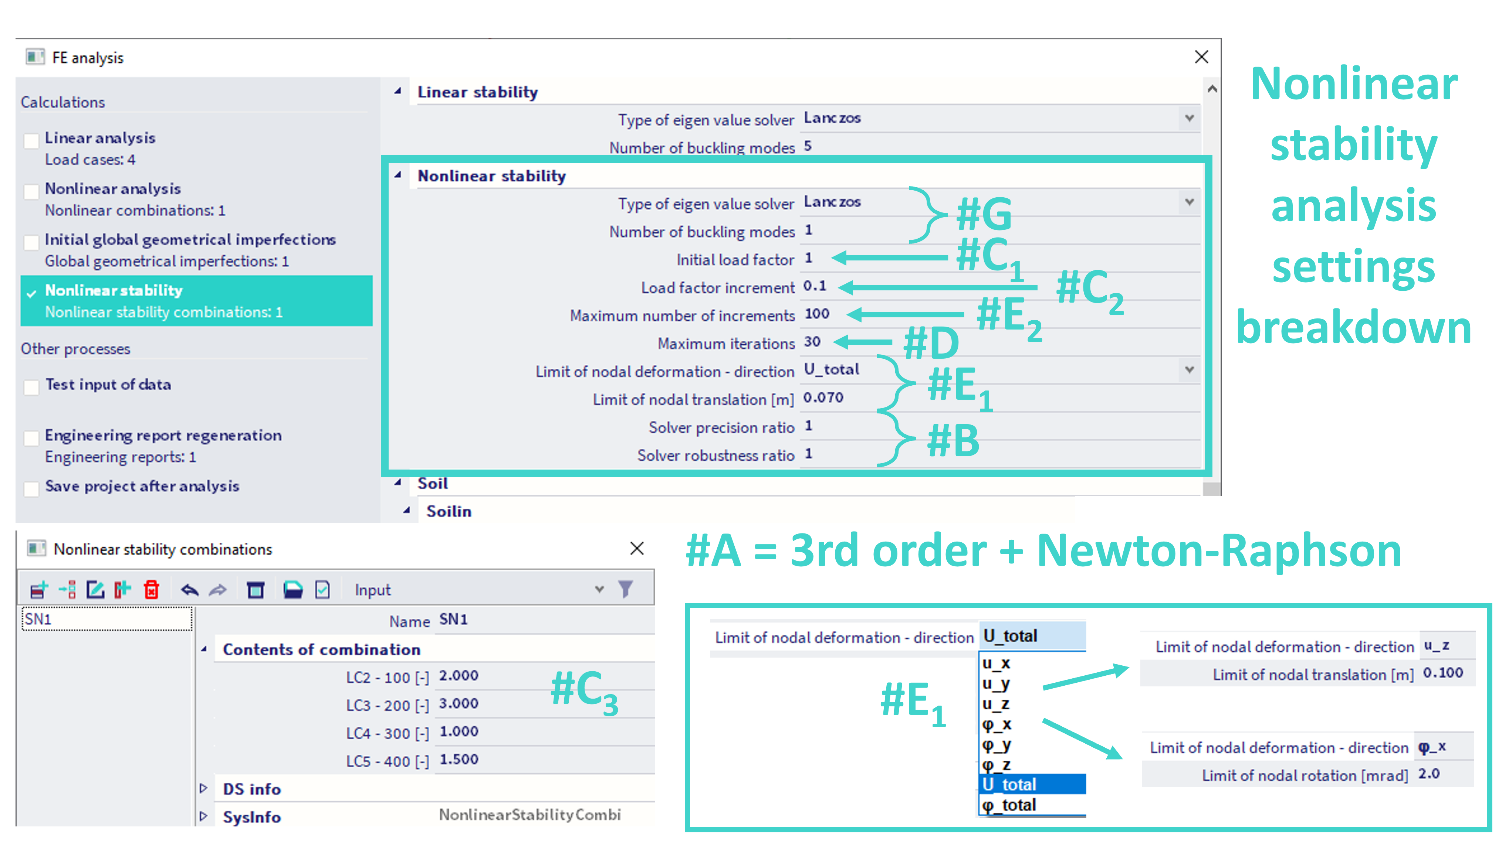The height and width of the screenshot is (846, 1509).
Task: Click the Edit pencil icon in toolbar
Action: tap(95, 590)
